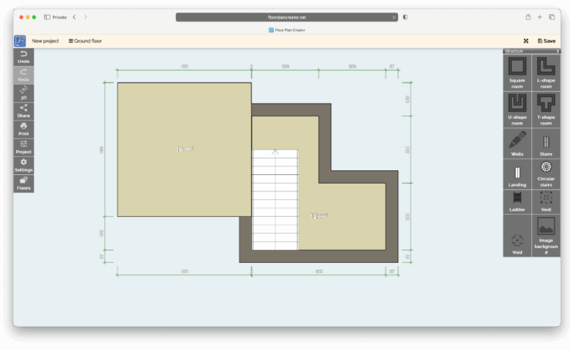
Task: Click the Undo button
Action: 23,56
